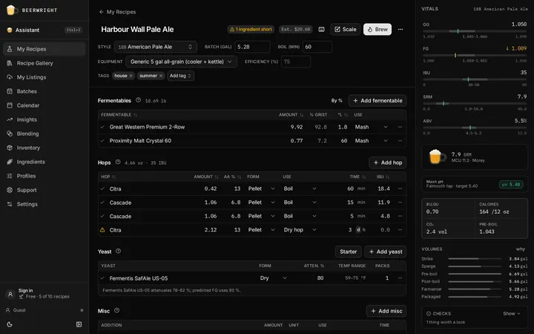This screenshot has height=334, width=534.
Task: Toggle check for Citra 60 min hop
Action: tap(102, 189)
